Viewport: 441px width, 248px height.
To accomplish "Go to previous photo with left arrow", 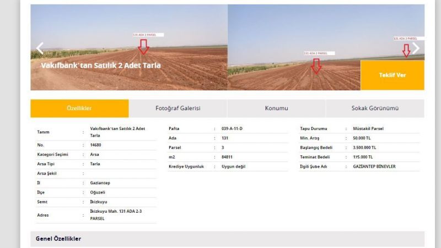I will click(40, 48).
